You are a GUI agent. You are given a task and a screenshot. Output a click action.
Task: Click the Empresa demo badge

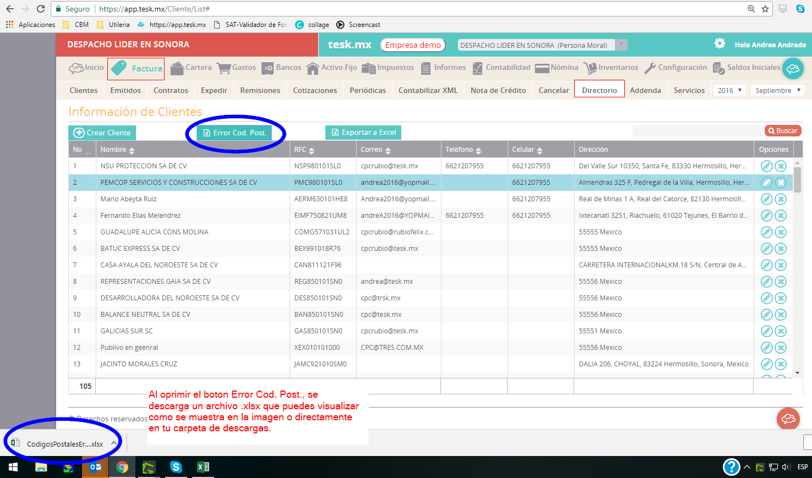413,45
